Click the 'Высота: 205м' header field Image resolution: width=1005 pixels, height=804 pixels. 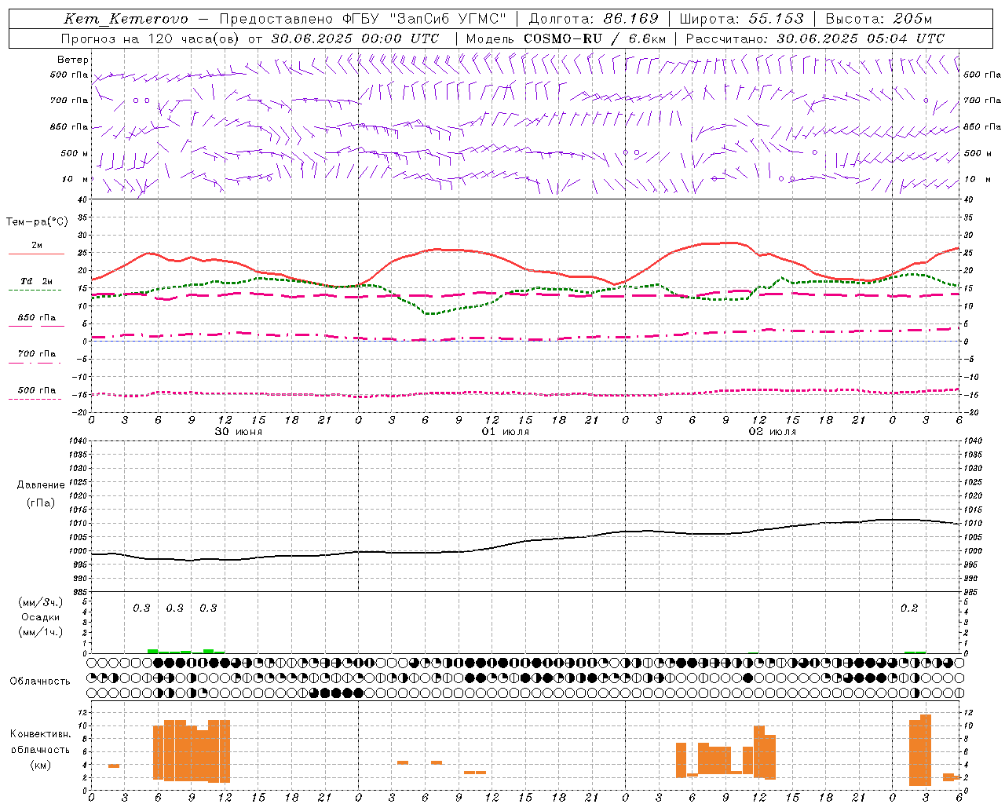879,19
